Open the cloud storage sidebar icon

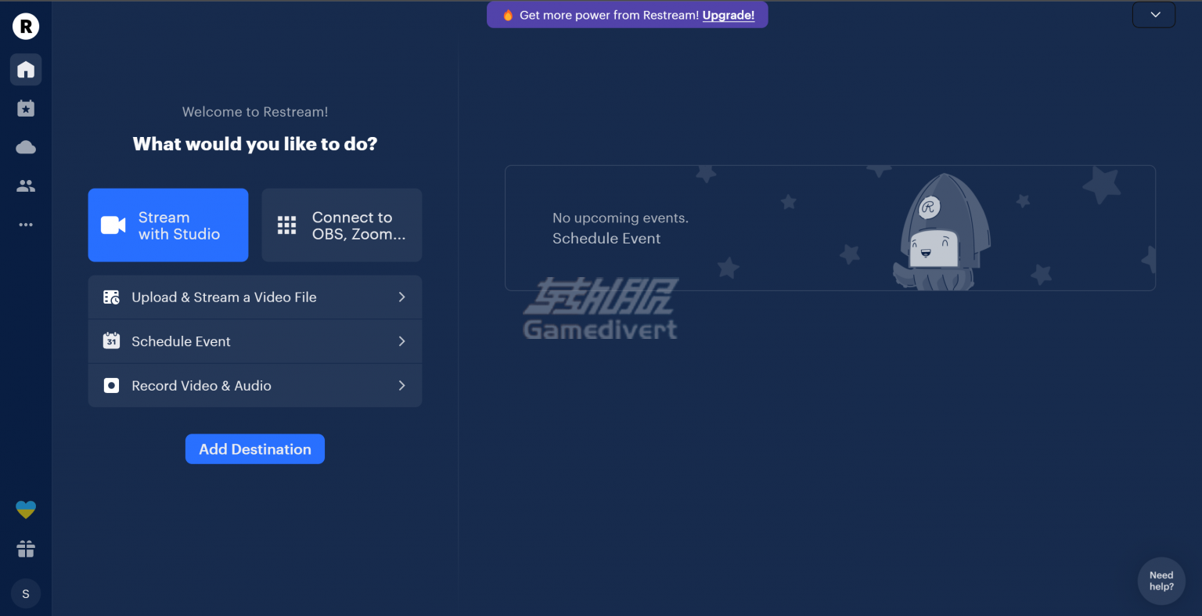(26, 147)
